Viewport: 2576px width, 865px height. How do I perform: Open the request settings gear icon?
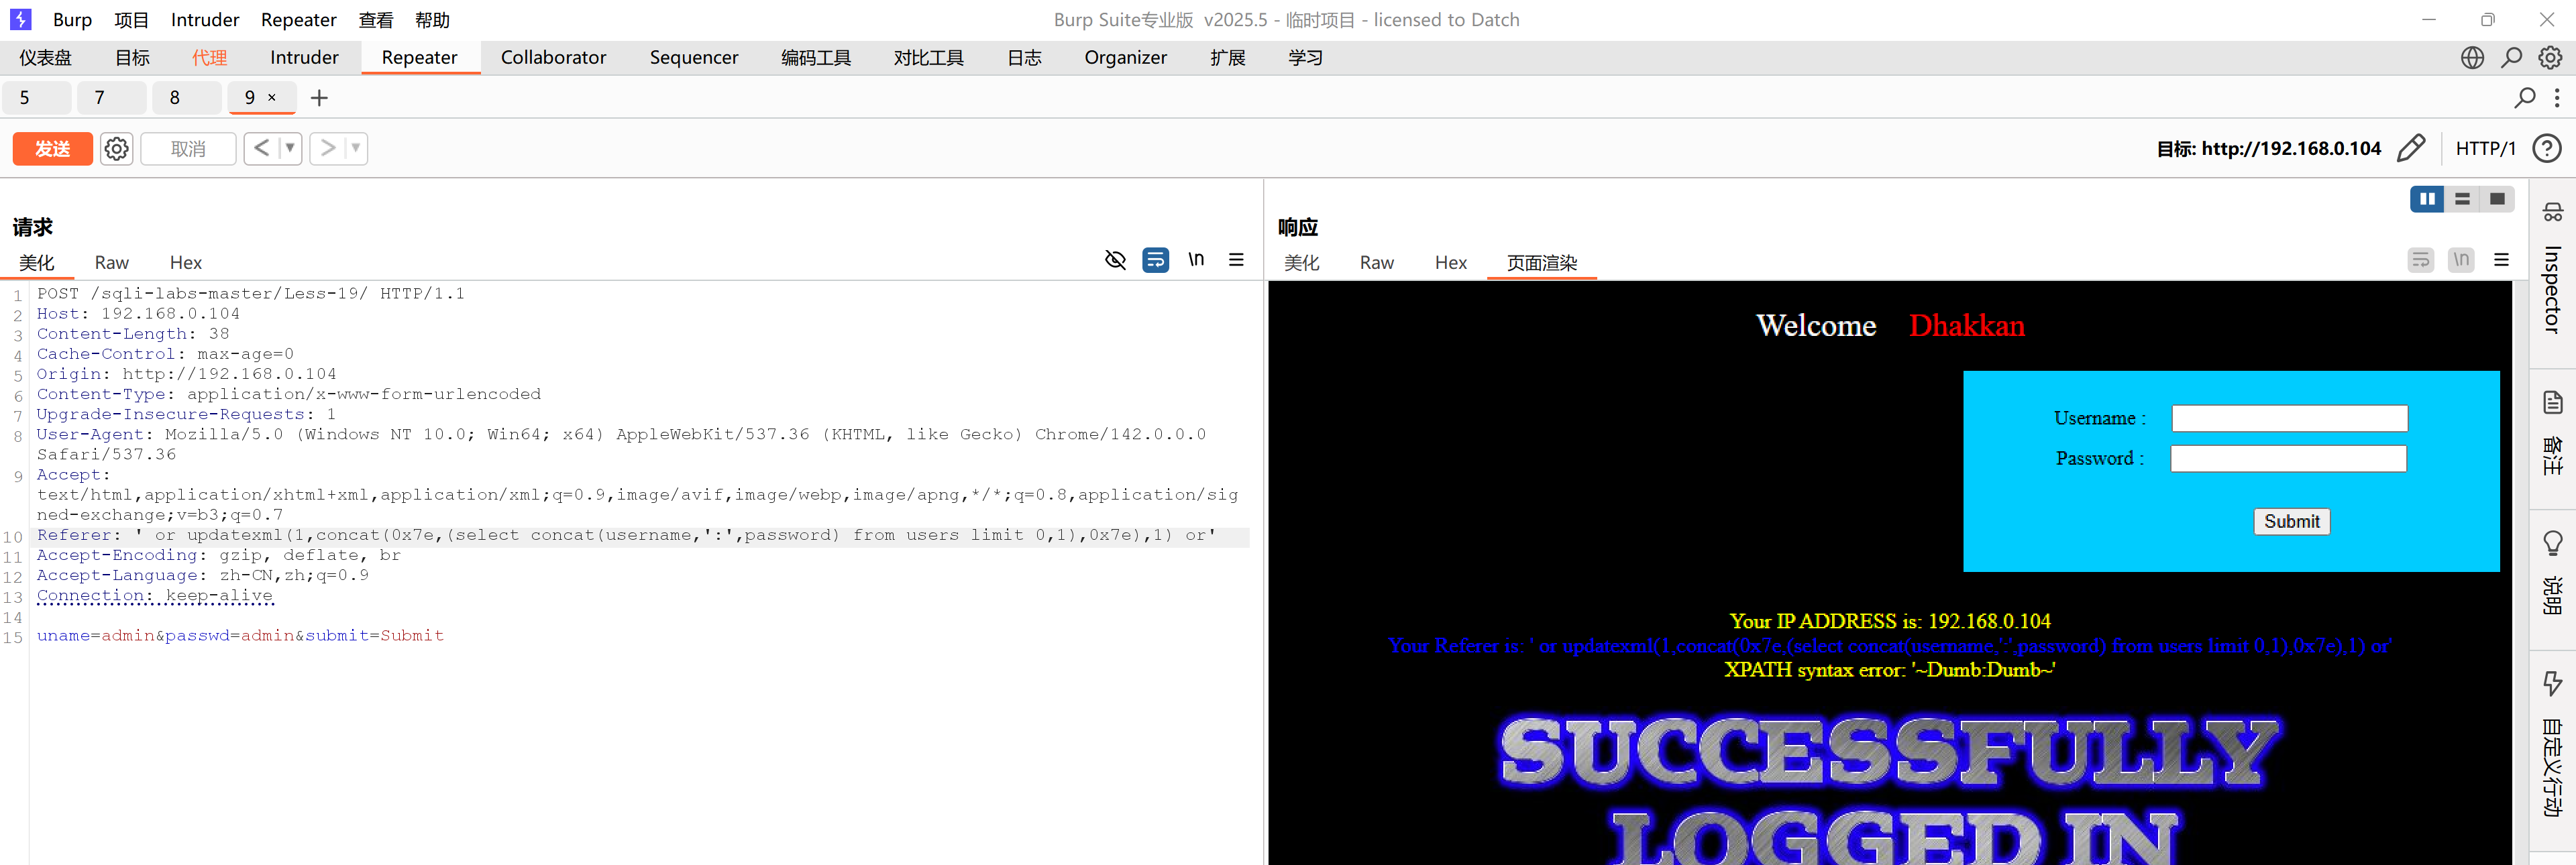click(x=116, y=149)
